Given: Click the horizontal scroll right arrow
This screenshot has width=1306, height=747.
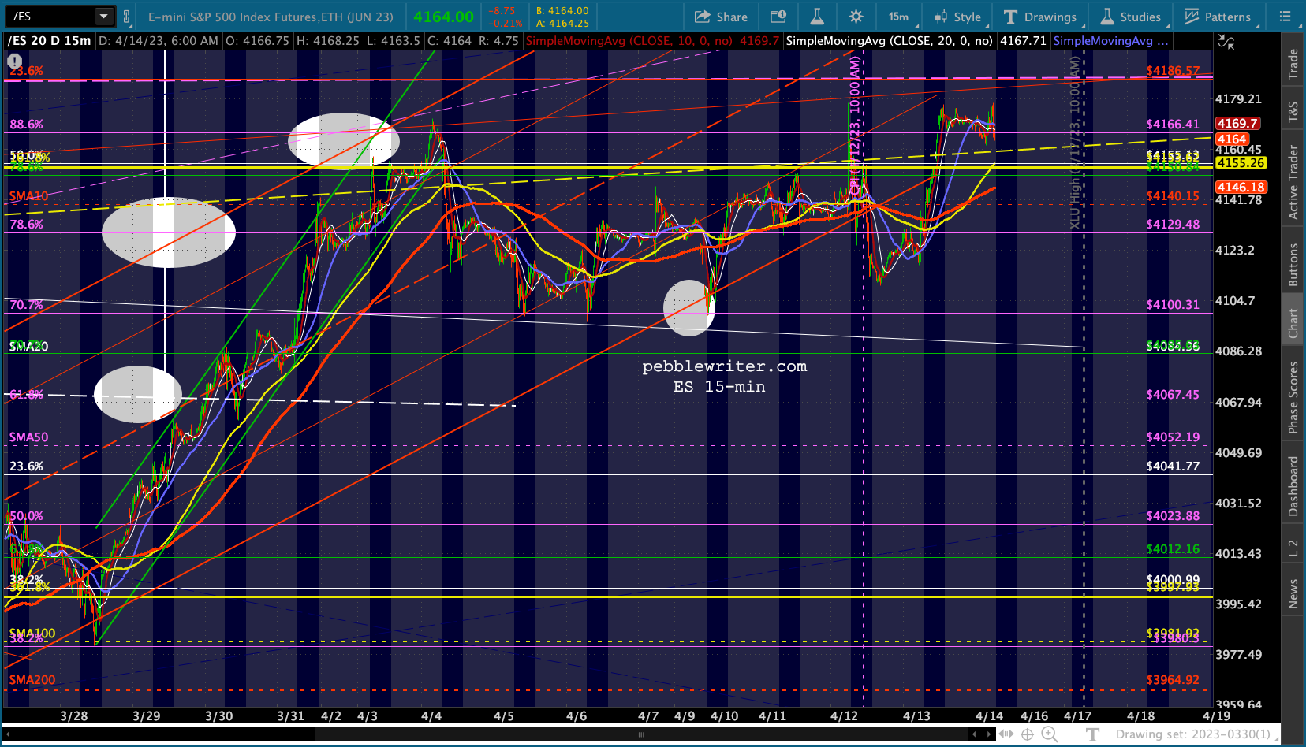Looking at the screenshot, I should coord(989,734).
